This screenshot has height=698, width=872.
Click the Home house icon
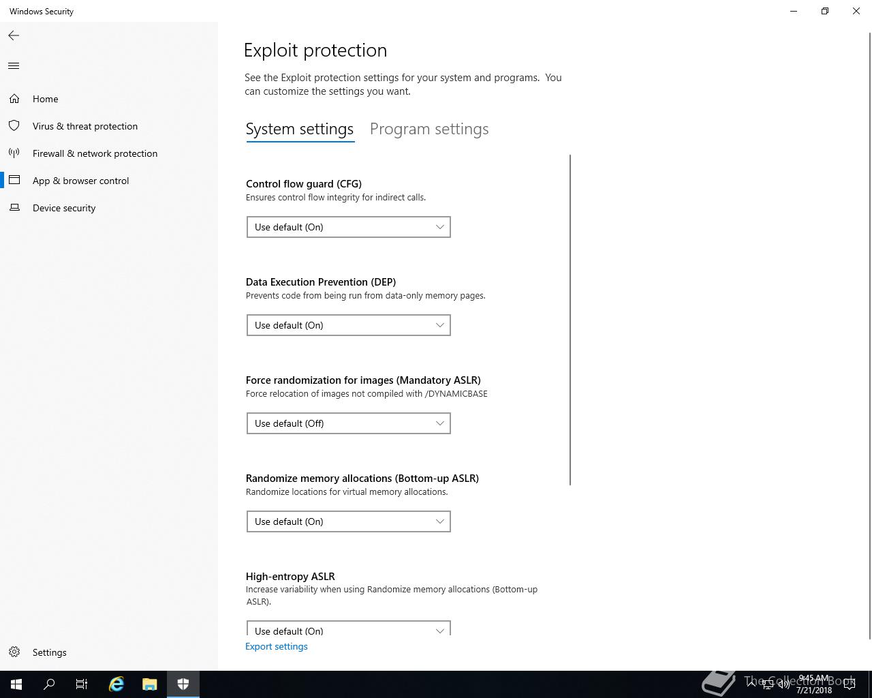click(14, 99)
